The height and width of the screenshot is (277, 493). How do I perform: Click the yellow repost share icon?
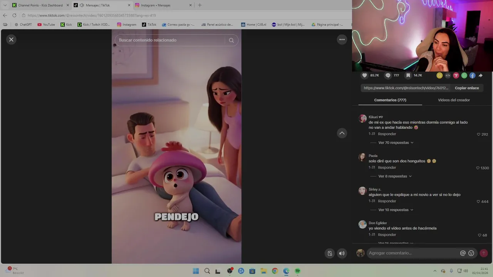point(439,75)
